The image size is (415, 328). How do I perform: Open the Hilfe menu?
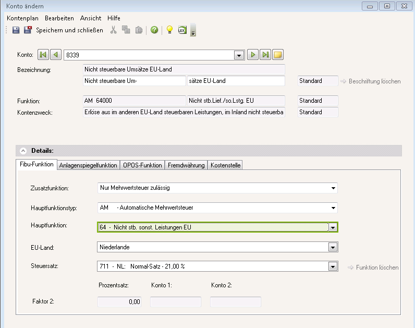[114, 18]
